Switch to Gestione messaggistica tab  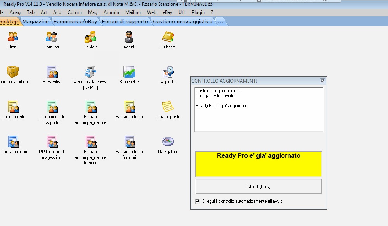coord(183,21)
